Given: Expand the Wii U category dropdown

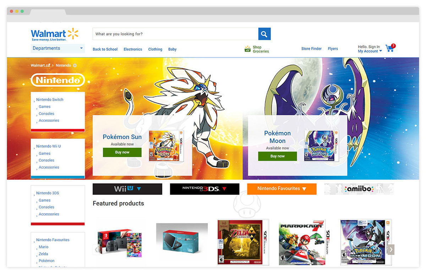Looking at the screenshot, I should pos(127,189).
